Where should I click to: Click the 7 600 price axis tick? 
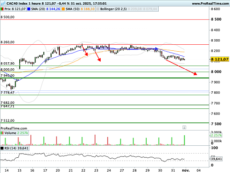(215, 113)
